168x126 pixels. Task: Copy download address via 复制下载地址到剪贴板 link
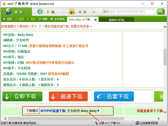pyautogui.click(x=59, y=46)
